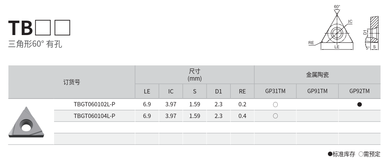
Task: Click the insert product photo thumbnail
Action: click(x=26, y=122)
